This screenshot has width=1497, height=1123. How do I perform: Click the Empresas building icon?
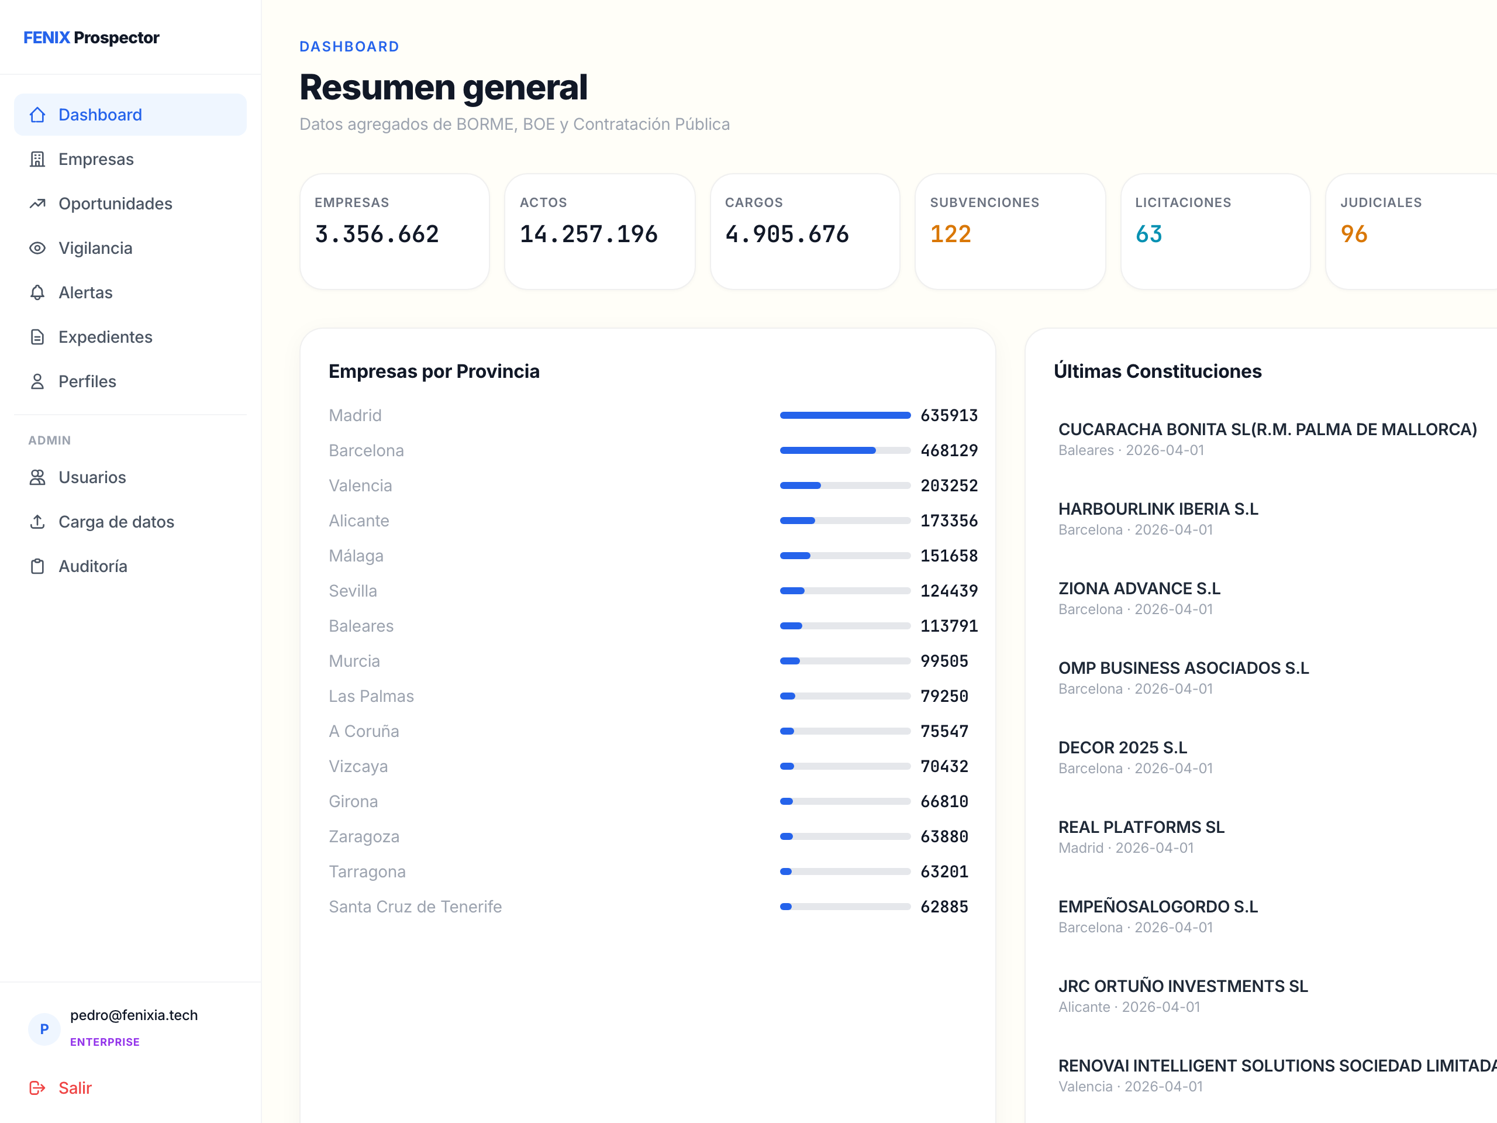[37, 159]
